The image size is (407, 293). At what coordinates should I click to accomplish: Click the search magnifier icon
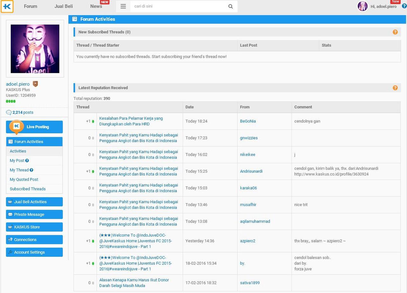click(231, 6)
